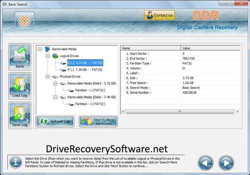Open the Contact us button
Viewport: 250px width, 175px height.
click(160, 15)
